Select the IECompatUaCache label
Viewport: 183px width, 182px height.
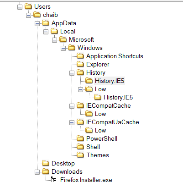[113, 122]
